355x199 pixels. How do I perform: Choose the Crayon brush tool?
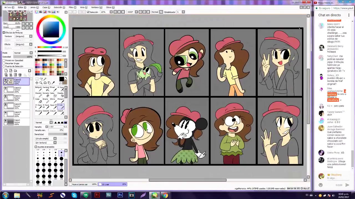(53, 112)
